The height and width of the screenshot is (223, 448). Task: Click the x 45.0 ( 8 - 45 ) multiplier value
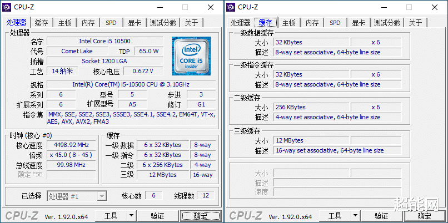click(71, 155)
